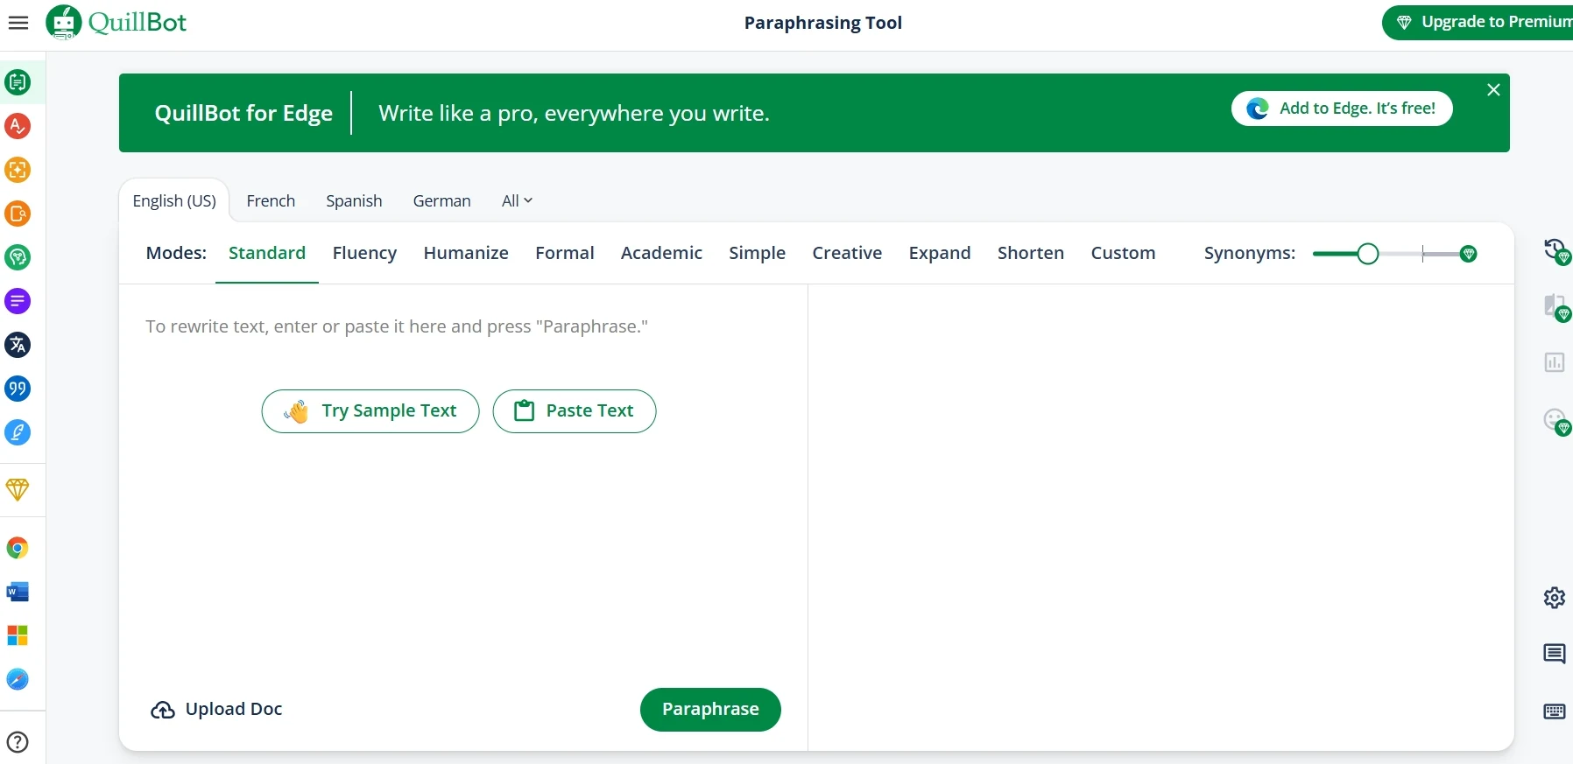This screenshot has width=1573, height=764.
Task: Open the Citation Generator sidebar icon
Action: (x=18, y=389)
